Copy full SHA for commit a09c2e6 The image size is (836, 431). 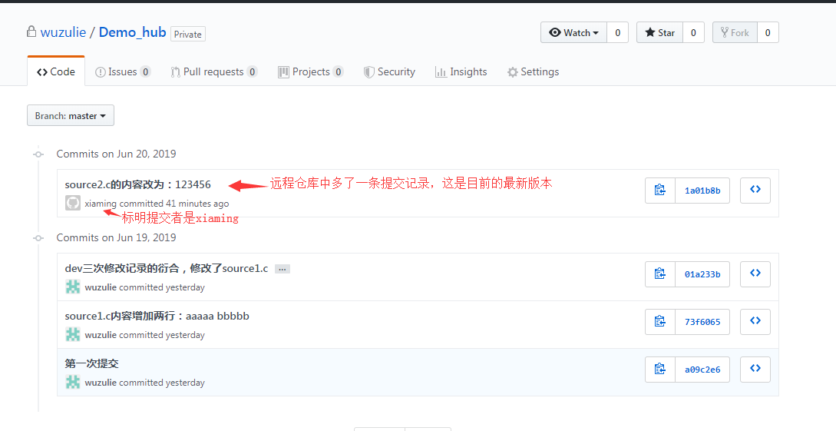(660, 369)
